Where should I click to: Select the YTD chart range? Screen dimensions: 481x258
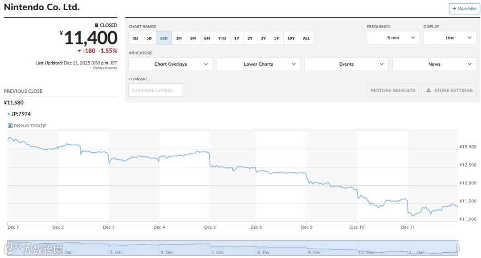[222, 38]
